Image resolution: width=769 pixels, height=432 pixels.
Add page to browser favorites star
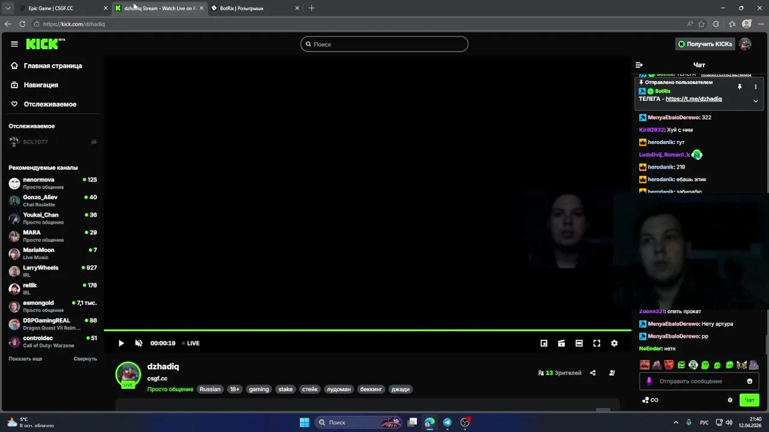[x=701, y=24]
